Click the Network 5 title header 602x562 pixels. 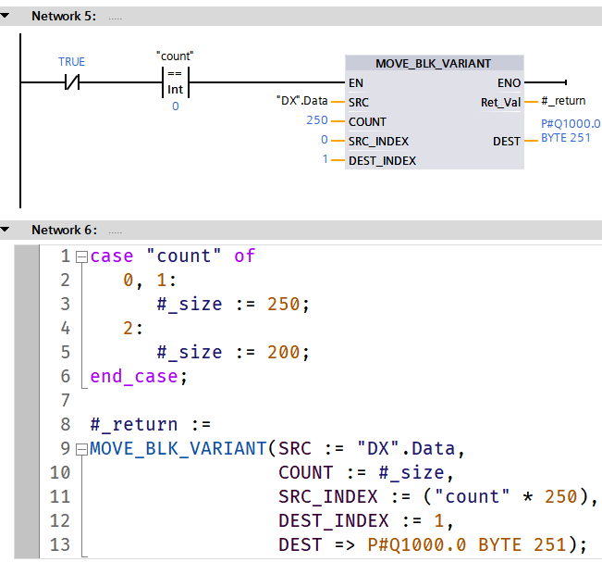pos(63,17)
